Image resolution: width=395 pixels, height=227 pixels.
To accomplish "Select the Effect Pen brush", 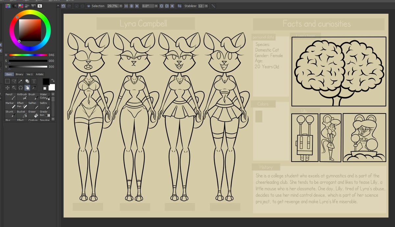I will click(x=22, y=105).
